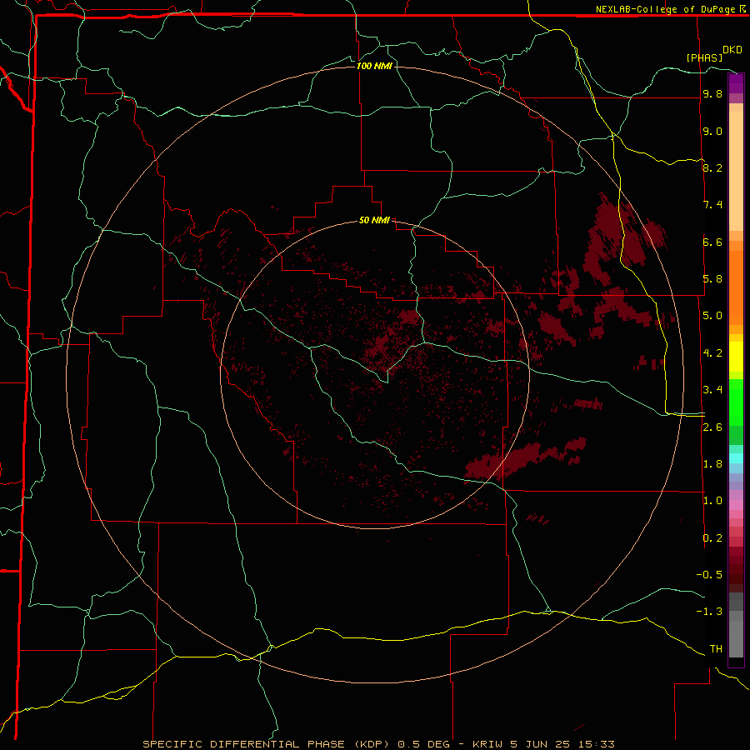Click the TH label at colorbar bottom
Image resolution: width=750 pixels, height=750 pixels.
tap(716, 649)
